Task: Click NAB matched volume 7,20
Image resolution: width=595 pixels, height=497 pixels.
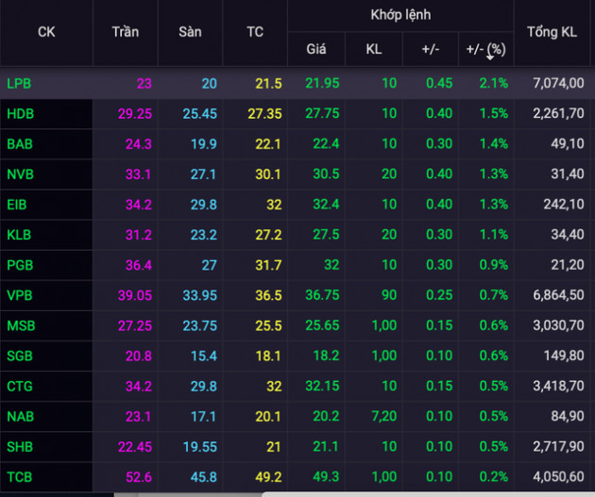Action: (x=384, y=416)
